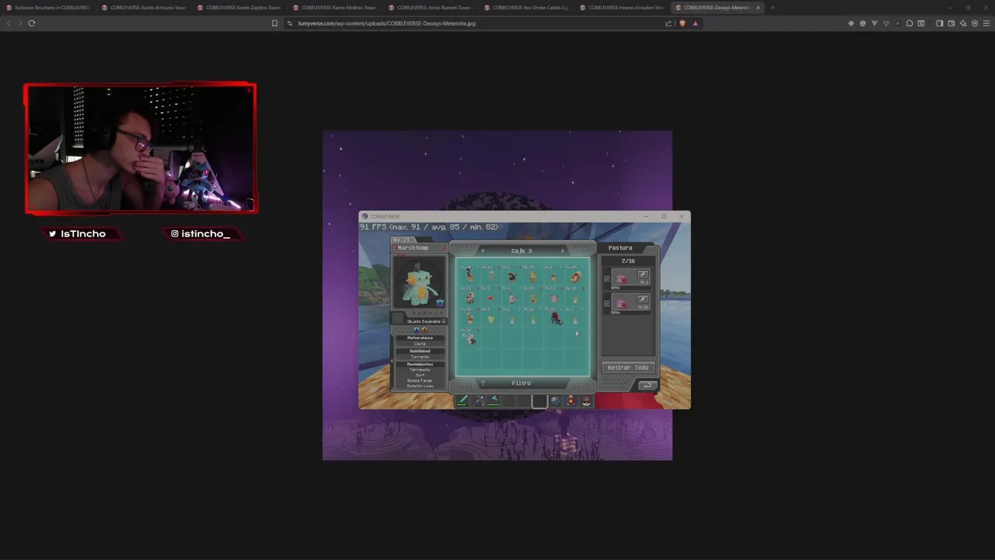Close the COBBLEVERSE-Deoxys-Meteorite tab

tap(759, 8)
